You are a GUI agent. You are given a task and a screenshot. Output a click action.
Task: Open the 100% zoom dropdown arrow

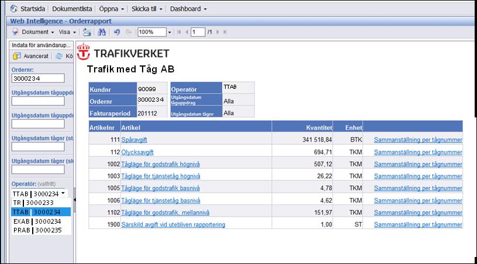point(170,32)
